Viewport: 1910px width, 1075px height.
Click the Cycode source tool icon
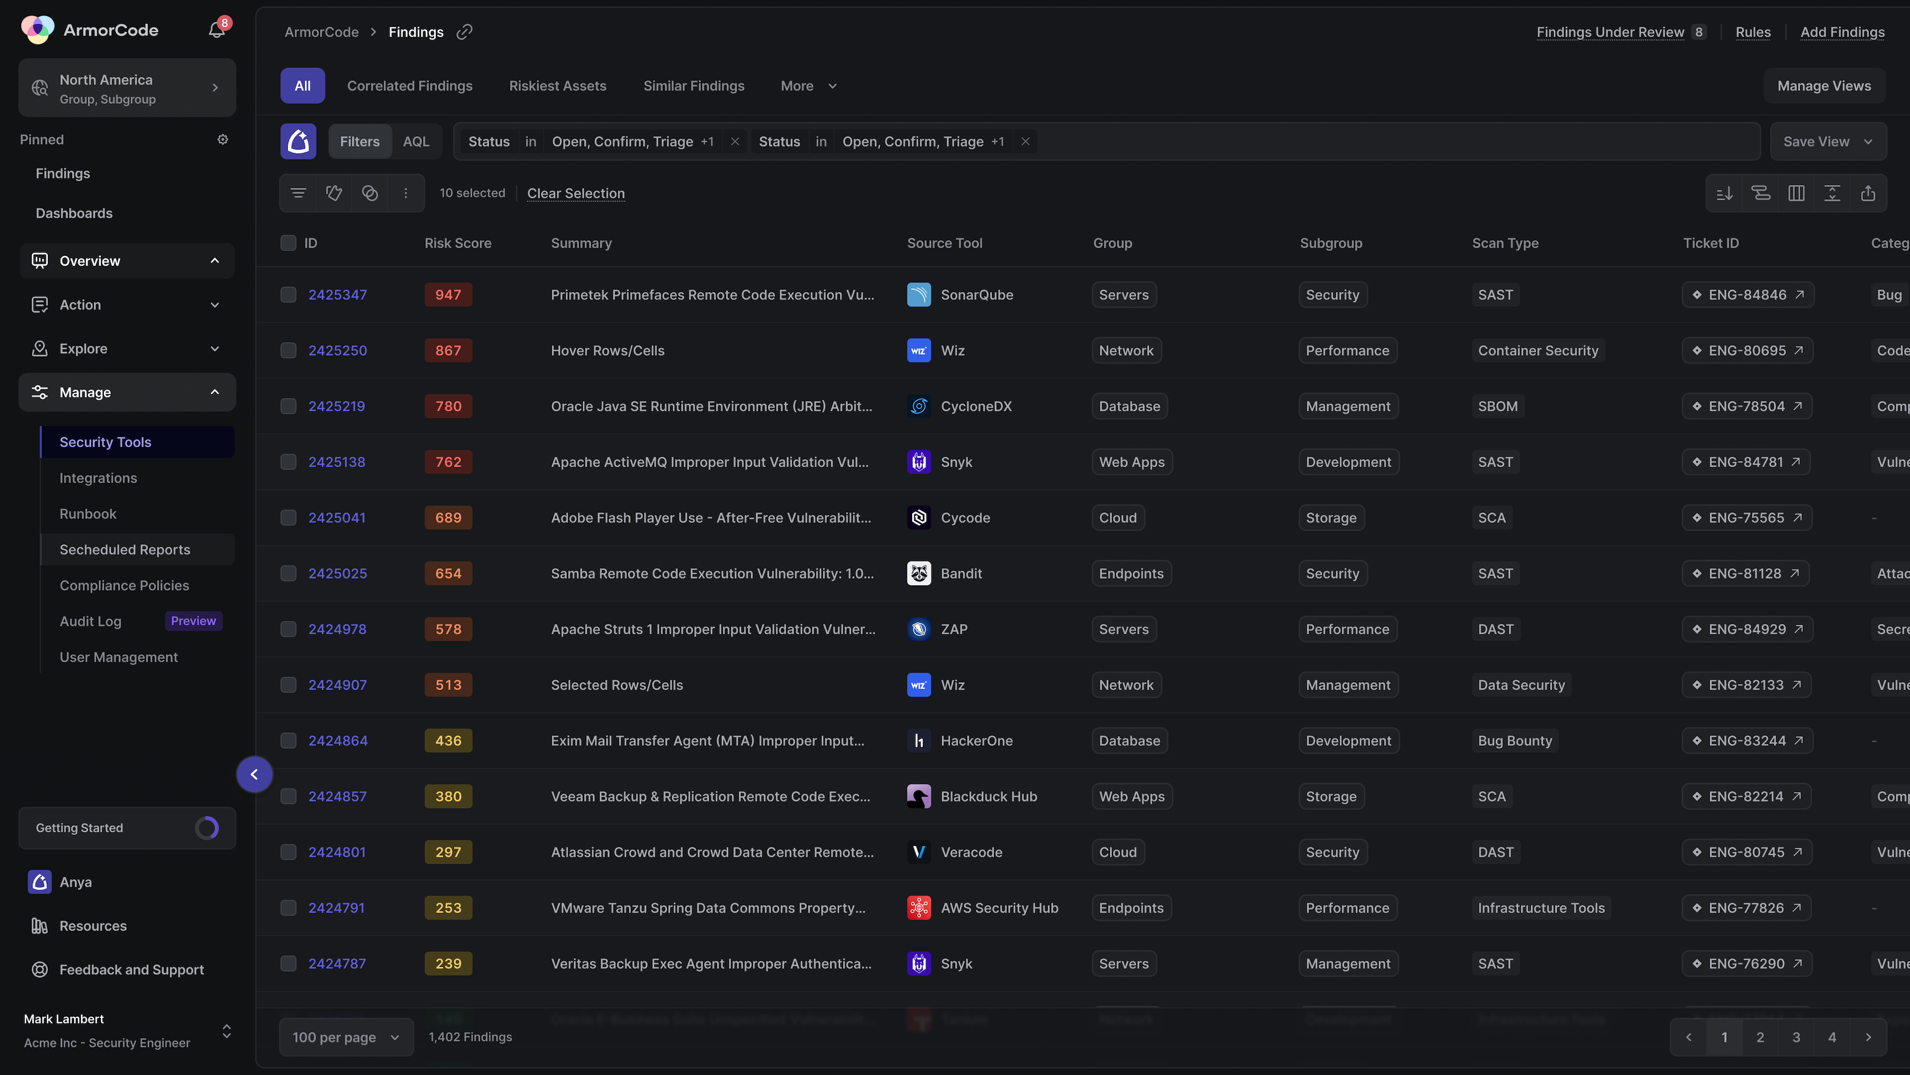coord(919,517)
